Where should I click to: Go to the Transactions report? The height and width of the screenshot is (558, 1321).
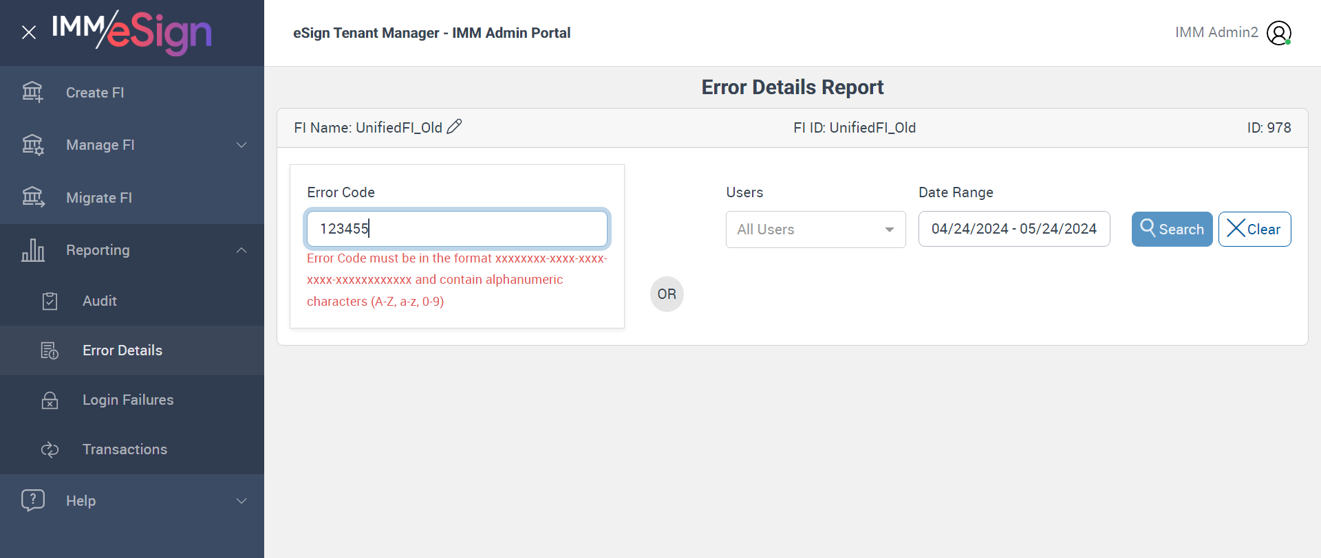[125, 449]
